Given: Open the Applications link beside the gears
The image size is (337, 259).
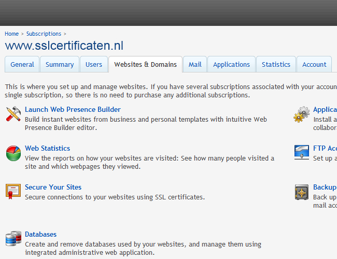Looking at the screenshot, I should [x=325, y=109].
